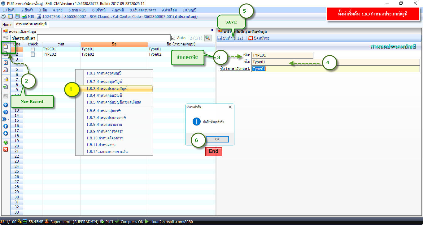Open the 10.บัญชี menu
The height and width of the screenshot is (225, 423).
pos(190,10)
